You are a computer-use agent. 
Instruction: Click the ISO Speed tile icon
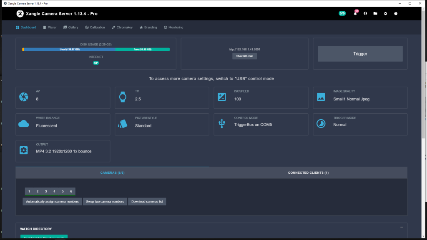(221, 97)
